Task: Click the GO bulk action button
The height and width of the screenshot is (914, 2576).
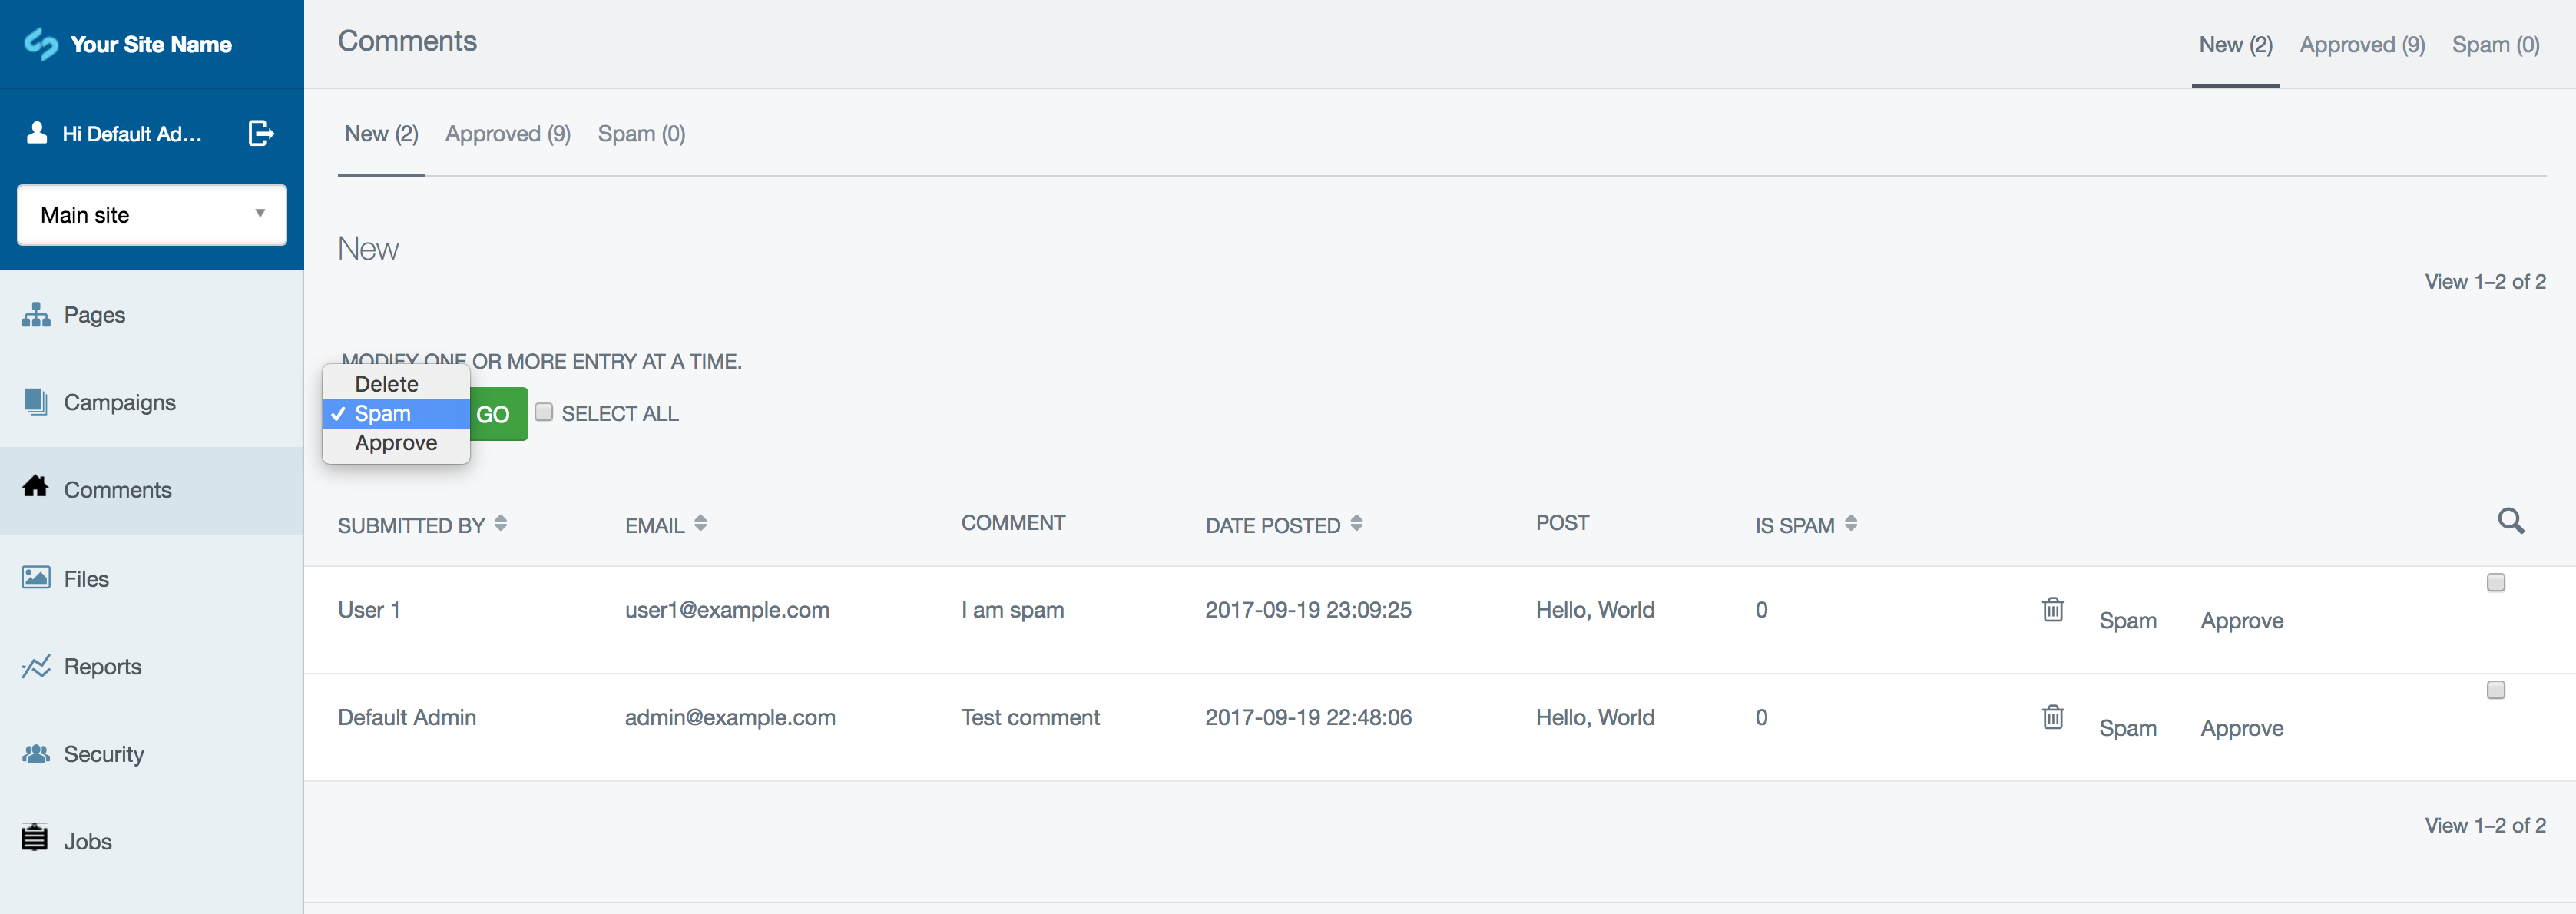Action: click(495, 412)
